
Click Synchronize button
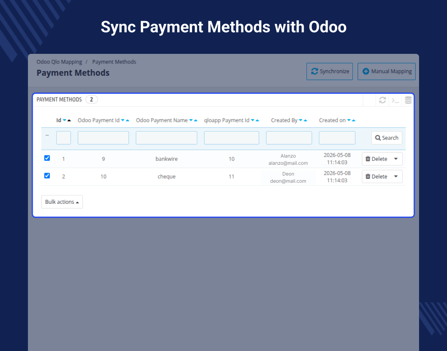click(330, 71)
